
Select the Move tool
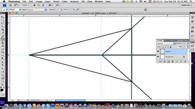2,17
